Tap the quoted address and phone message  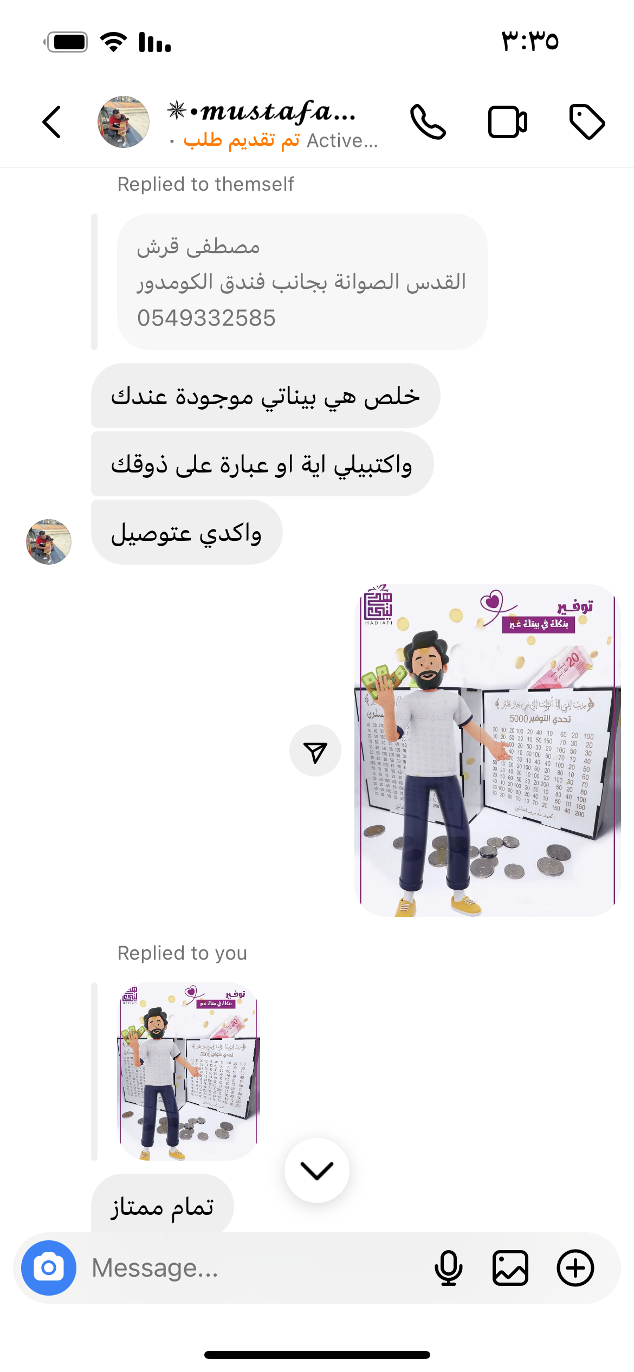click(x=302, y=282)
